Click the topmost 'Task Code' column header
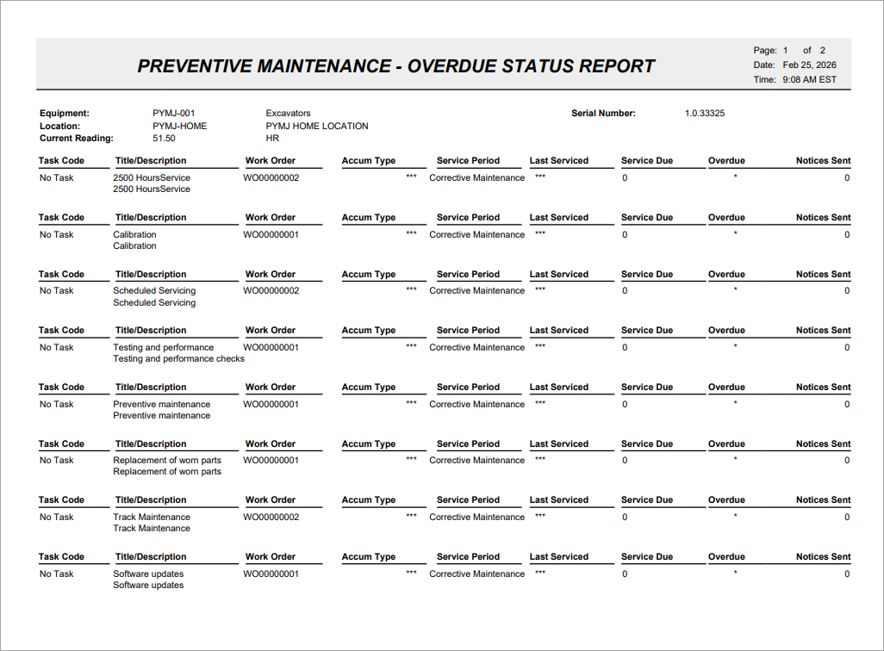Image resolution: width=884 pixels, height=651 pixels. click(61, 161)
